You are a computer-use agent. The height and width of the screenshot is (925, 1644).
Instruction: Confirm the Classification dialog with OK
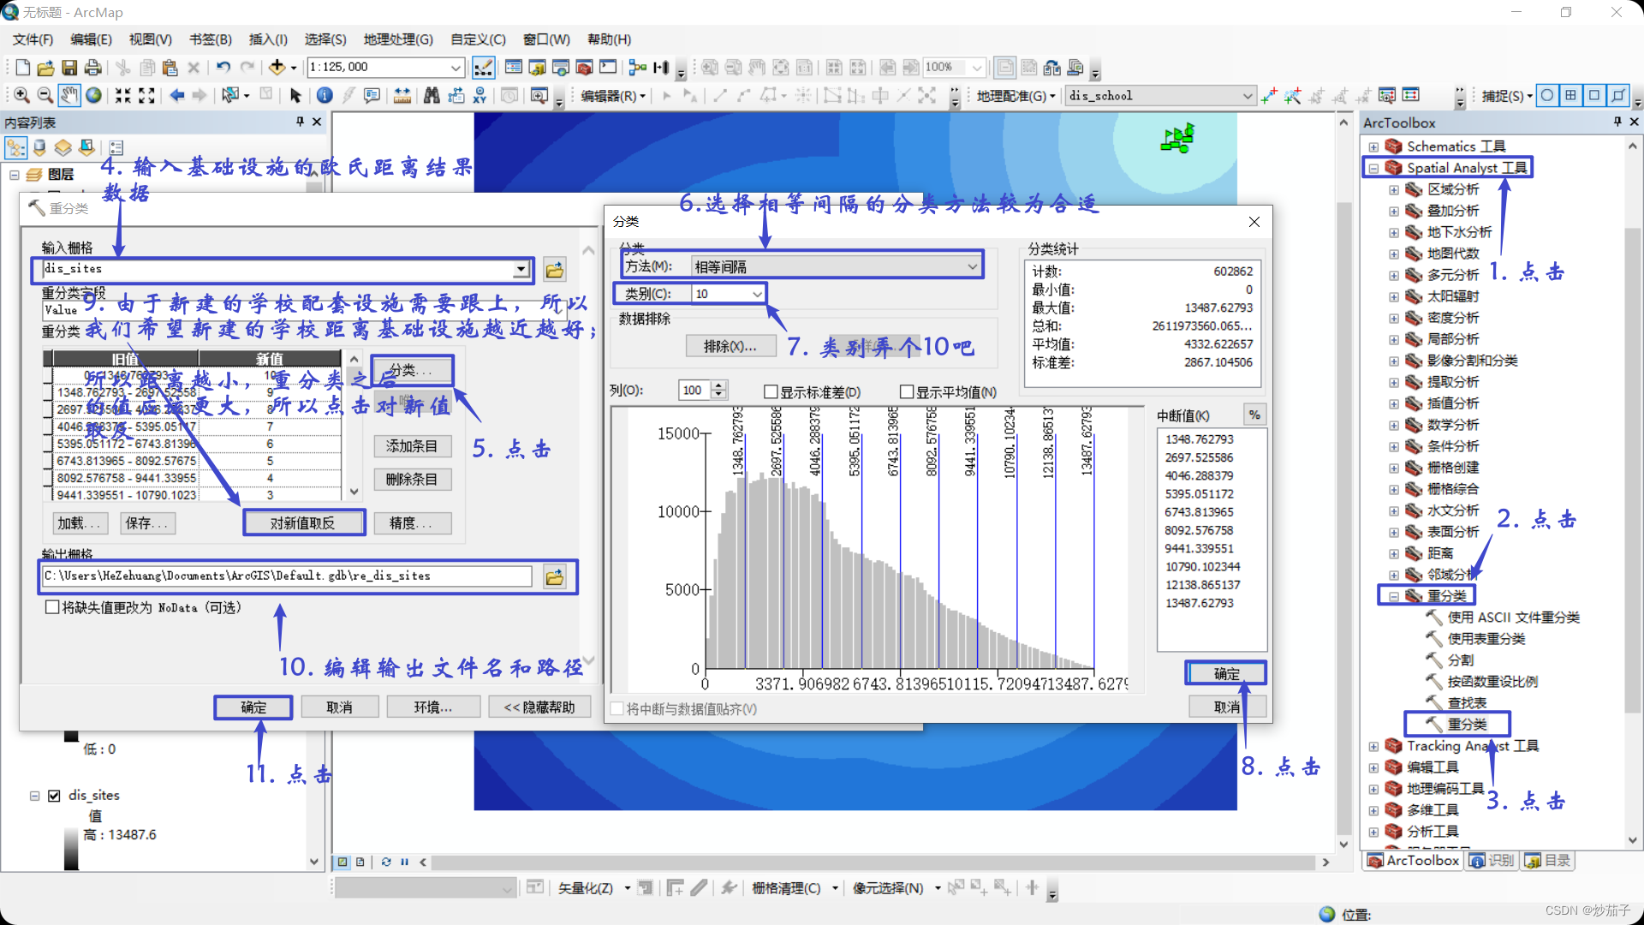pyautogui.click(x=1226, y=674)
